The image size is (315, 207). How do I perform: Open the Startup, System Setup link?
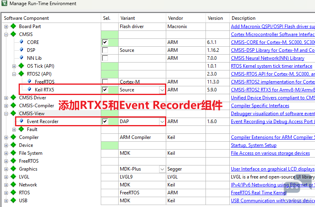[x=254, y=145]
